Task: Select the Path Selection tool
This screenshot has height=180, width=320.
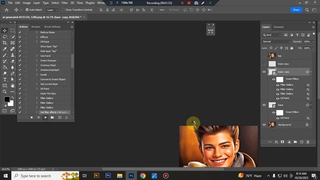Action: (12, 79)
